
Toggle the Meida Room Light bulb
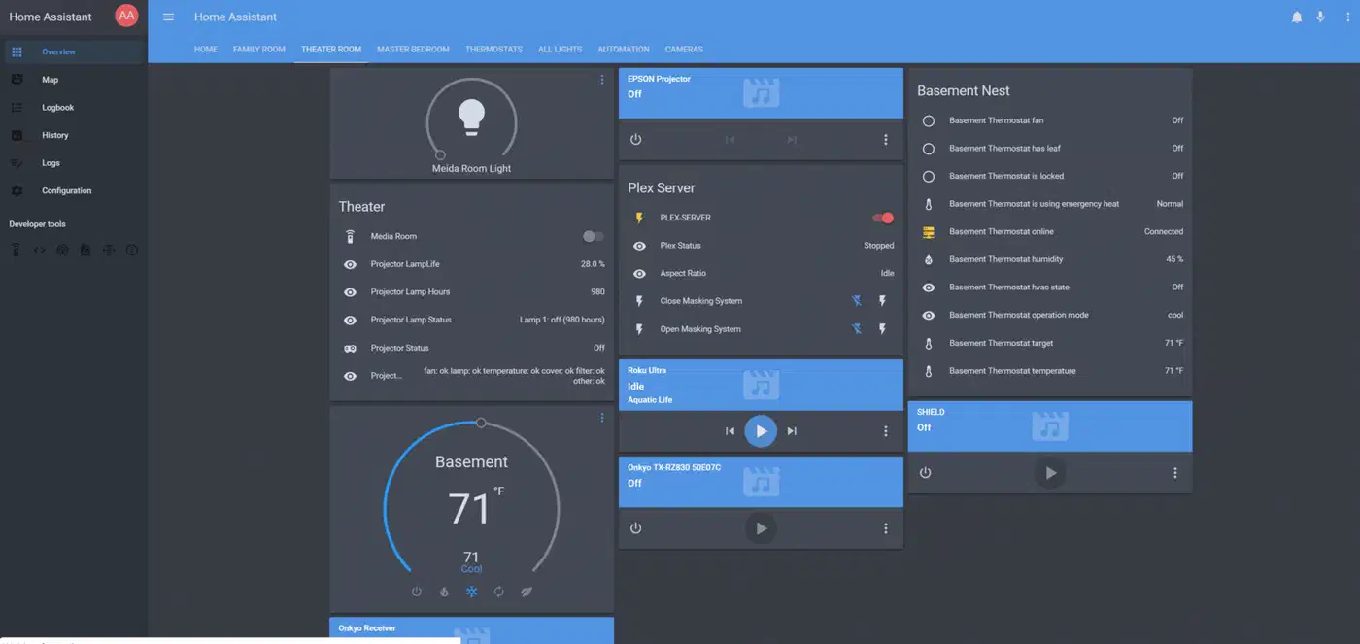(x=471, y=117)
